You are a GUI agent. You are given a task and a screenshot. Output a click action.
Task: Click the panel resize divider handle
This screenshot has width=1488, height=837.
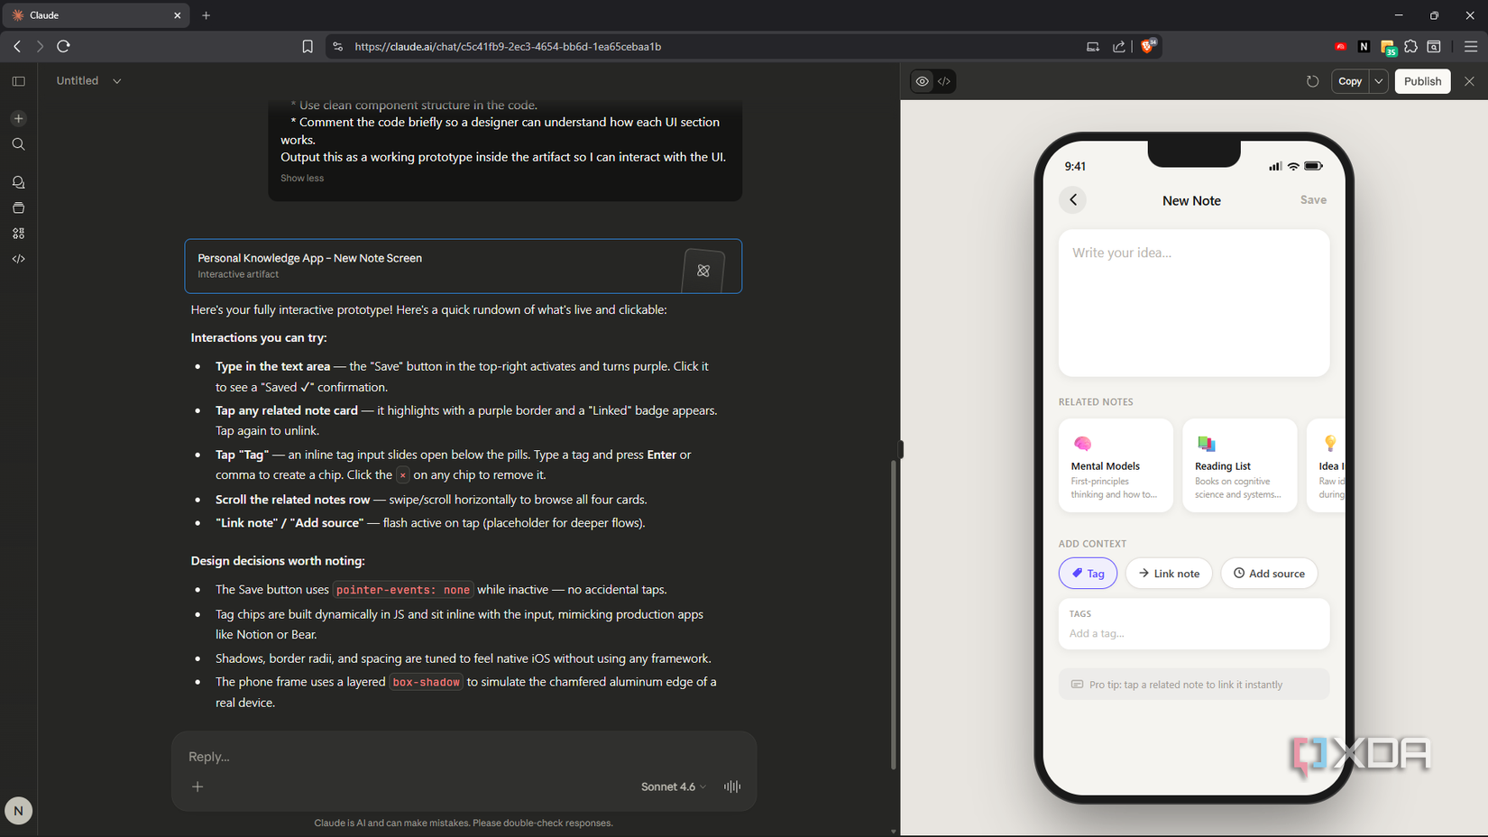pos(900,449)
